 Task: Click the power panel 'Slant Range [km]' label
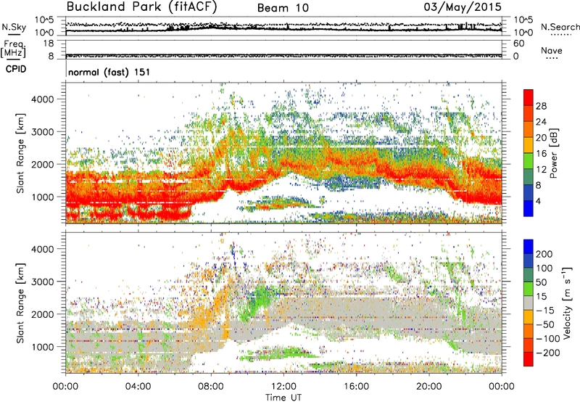(20, 154)
